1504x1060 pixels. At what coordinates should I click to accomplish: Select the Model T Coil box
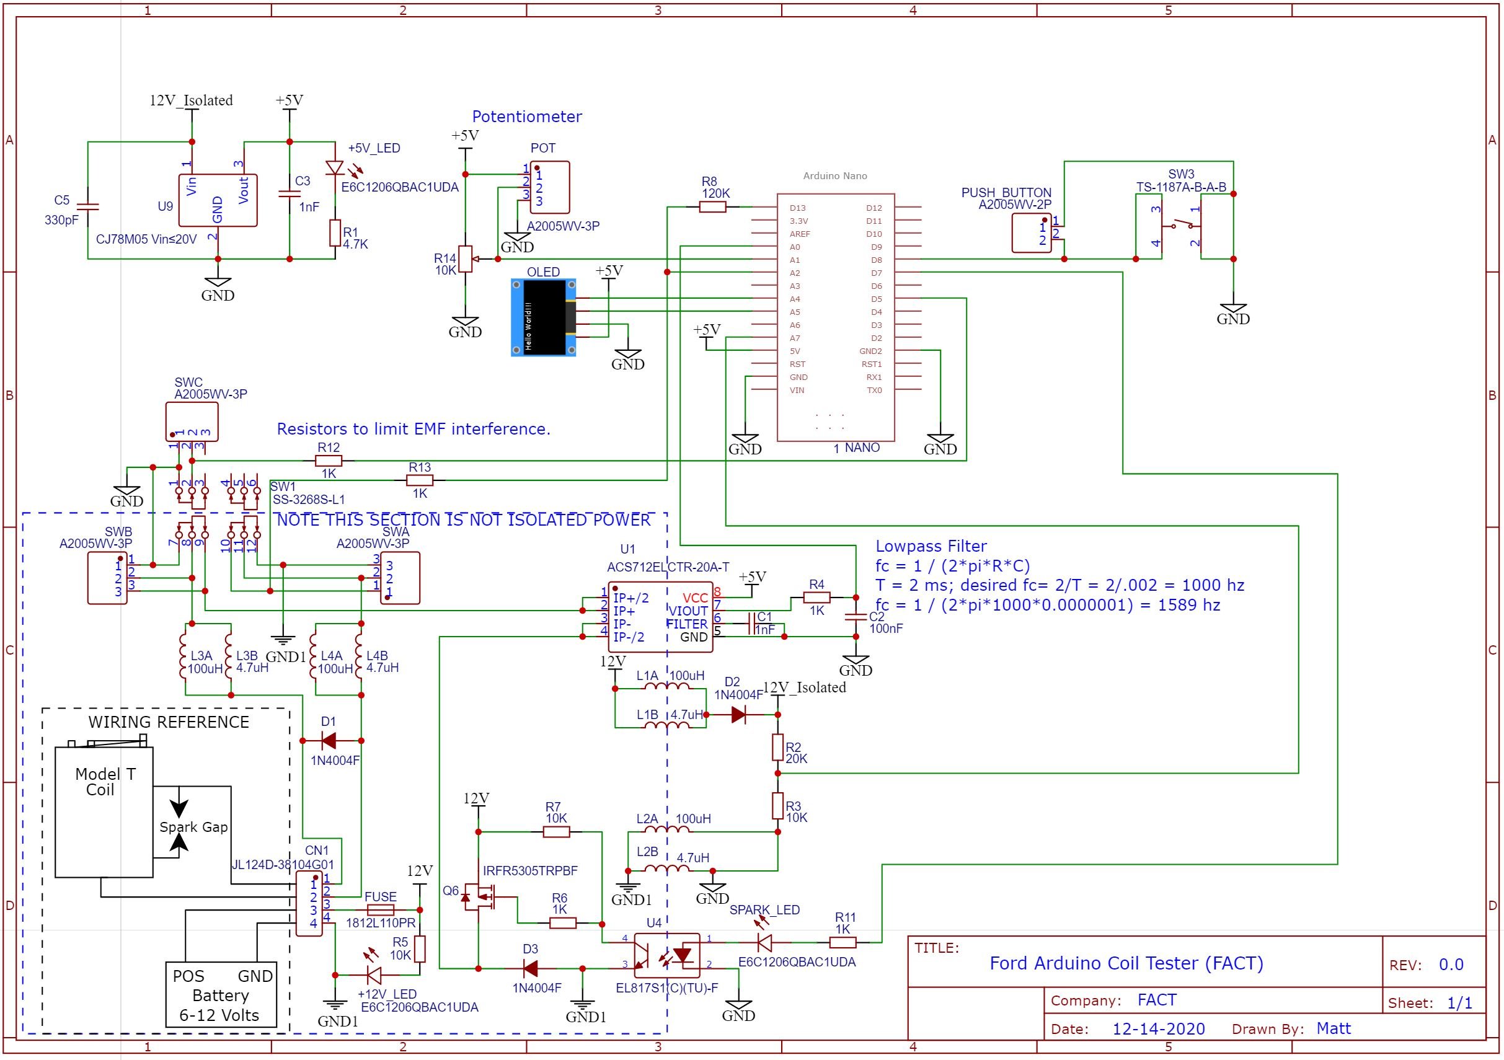tap(104, 813)
